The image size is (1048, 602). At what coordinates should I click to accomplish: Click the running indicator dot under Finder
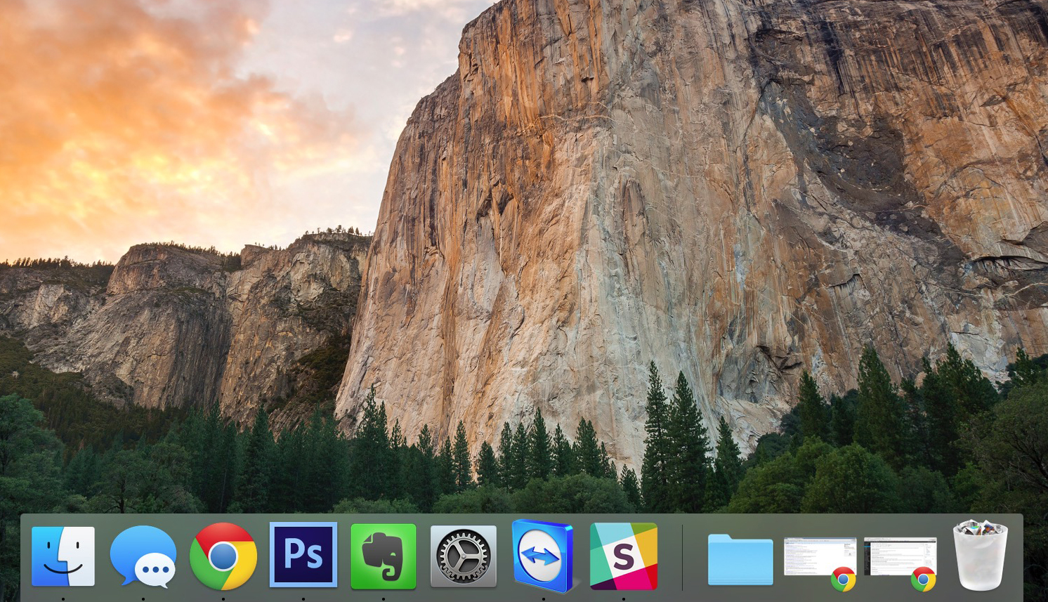65,597
